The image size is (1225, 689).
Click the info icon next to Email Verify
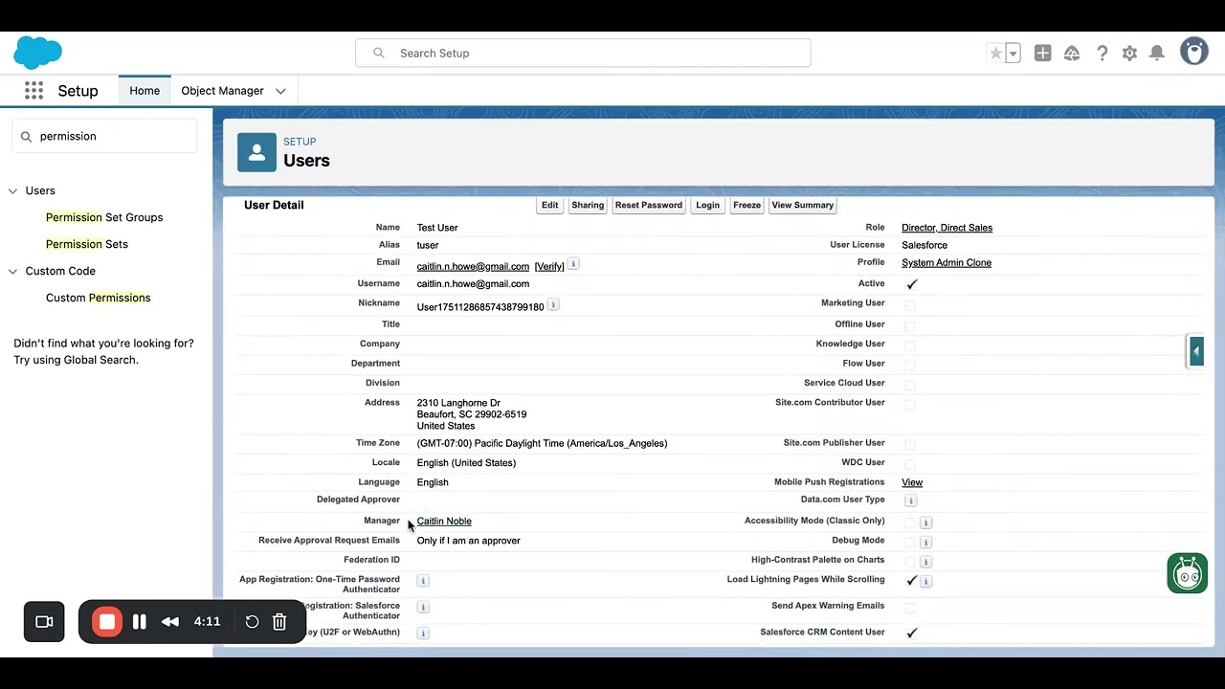[573, 264]
